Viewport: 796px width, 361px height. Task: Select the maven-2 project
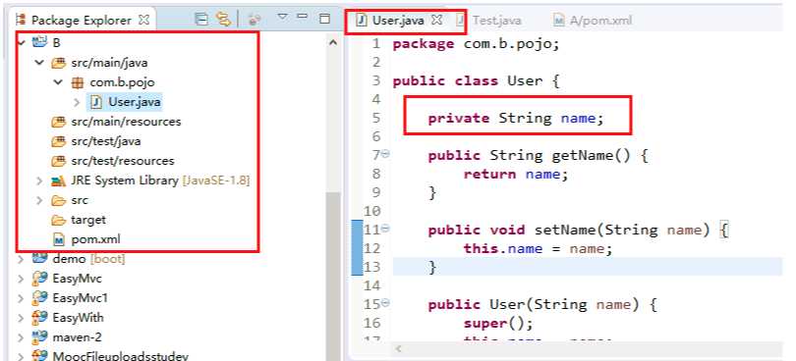(x=77, y=337)
